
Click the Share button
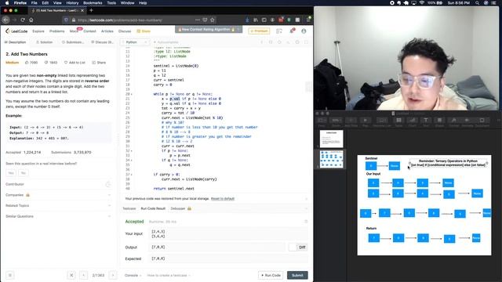coord(99,63)
